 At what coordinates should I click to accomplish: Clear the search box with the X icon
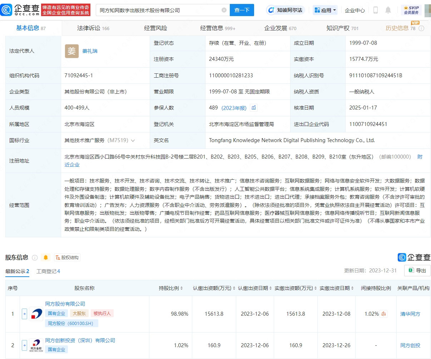tap(224, 10)
